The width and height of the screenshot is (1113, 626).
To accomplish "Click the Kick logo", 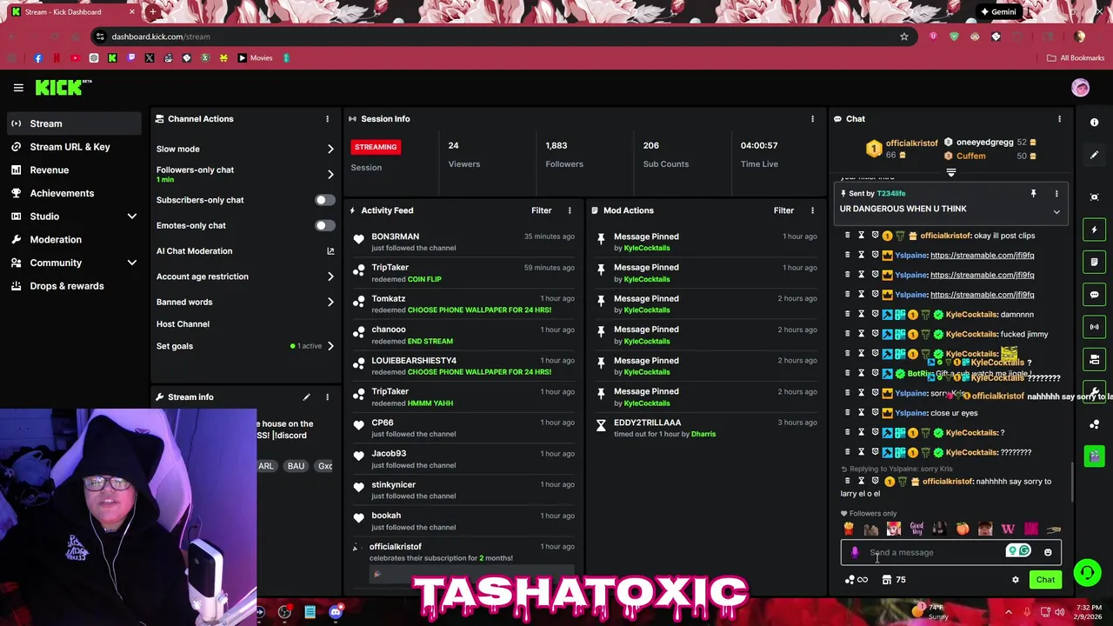I will point(63,87).
